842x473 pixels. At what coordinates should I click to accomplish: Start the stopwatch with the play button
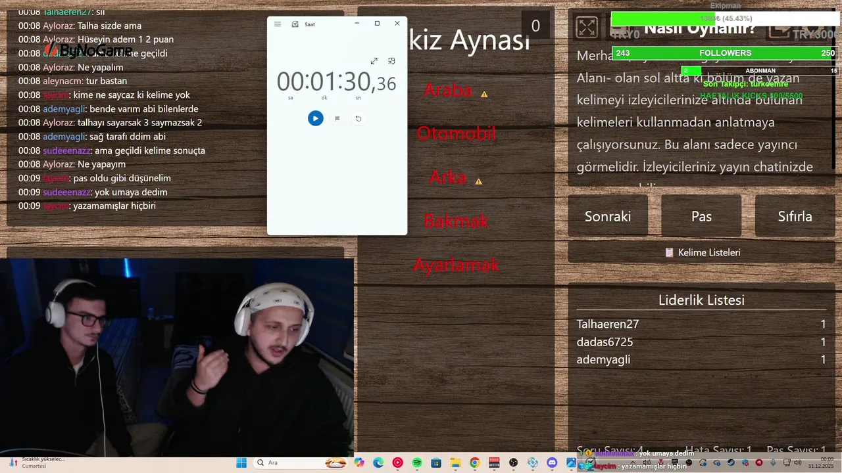(x=316, y=118)
